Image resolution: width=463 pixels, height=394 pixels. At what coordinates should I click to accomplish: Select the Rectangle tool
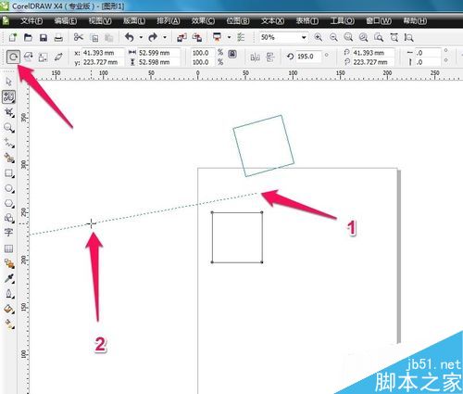coord(9,173)
